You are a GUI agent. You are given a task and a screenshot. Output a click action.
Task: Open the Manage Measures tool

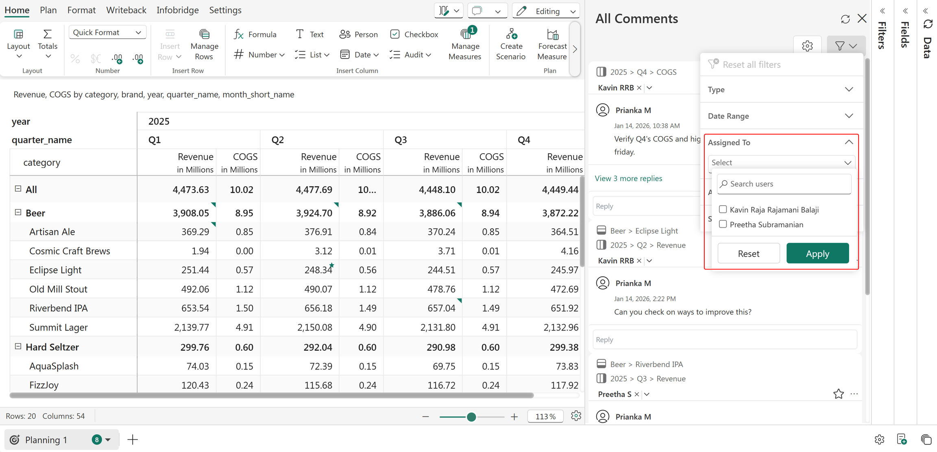[x=465, y=44]
